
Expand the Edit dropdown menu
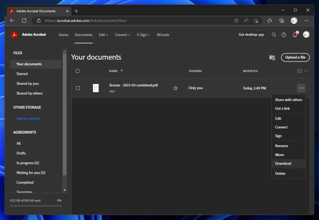[103, 35]
